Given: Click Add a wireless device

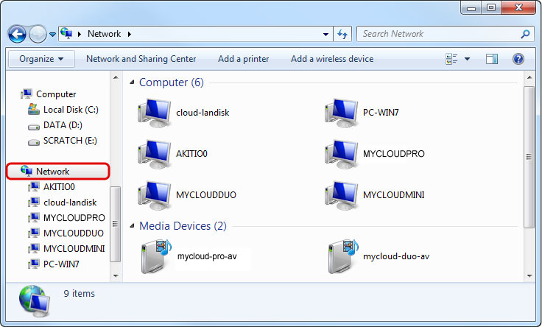Looking at the screenshot, I should pyautogui.click(x=331, y=59).
